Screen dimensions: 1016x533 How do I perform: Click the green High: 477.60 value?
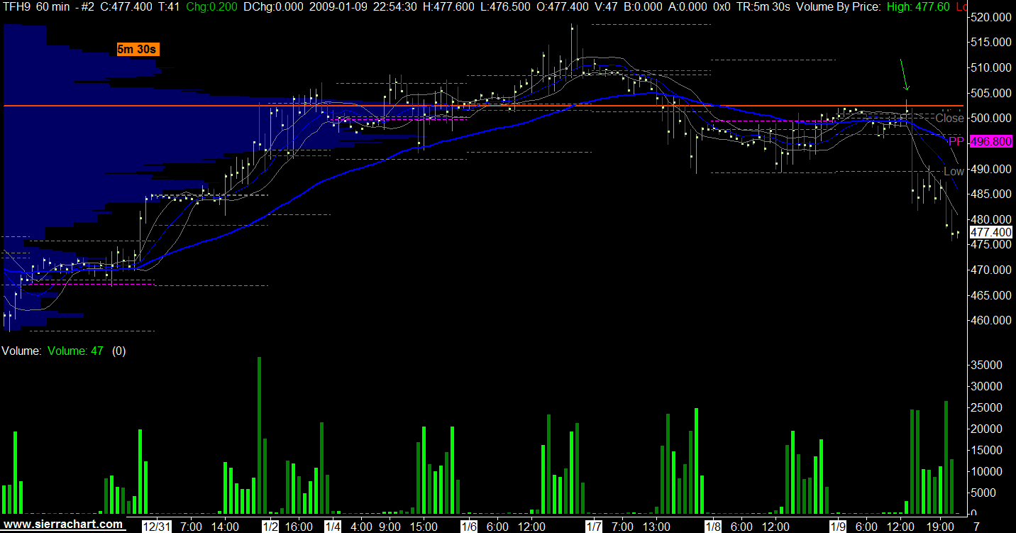coord(919,6)
